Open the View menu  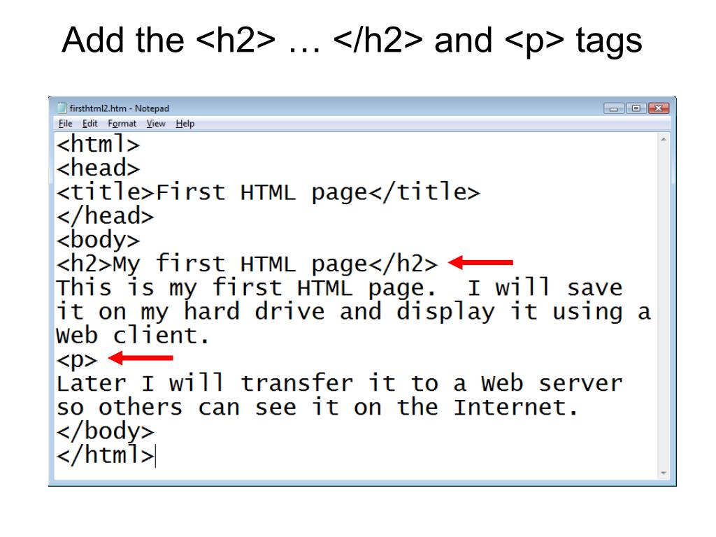coord(156,123)
